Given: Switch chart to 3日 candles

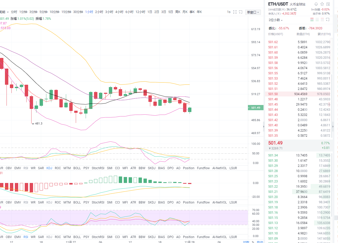Looking at the screenshot, I should [x=164, y=12].
